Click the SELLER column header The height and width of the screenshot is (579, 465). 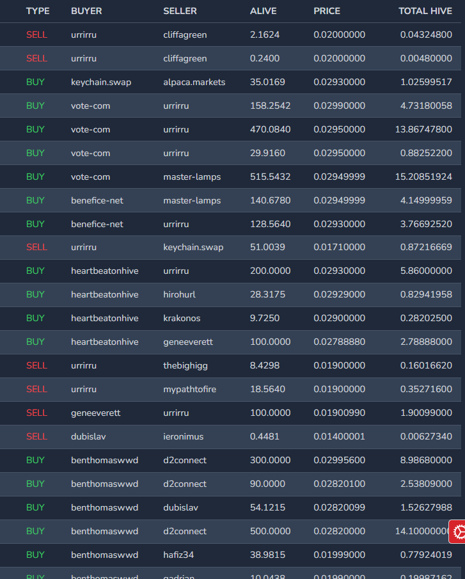click(x=180, y=11)
